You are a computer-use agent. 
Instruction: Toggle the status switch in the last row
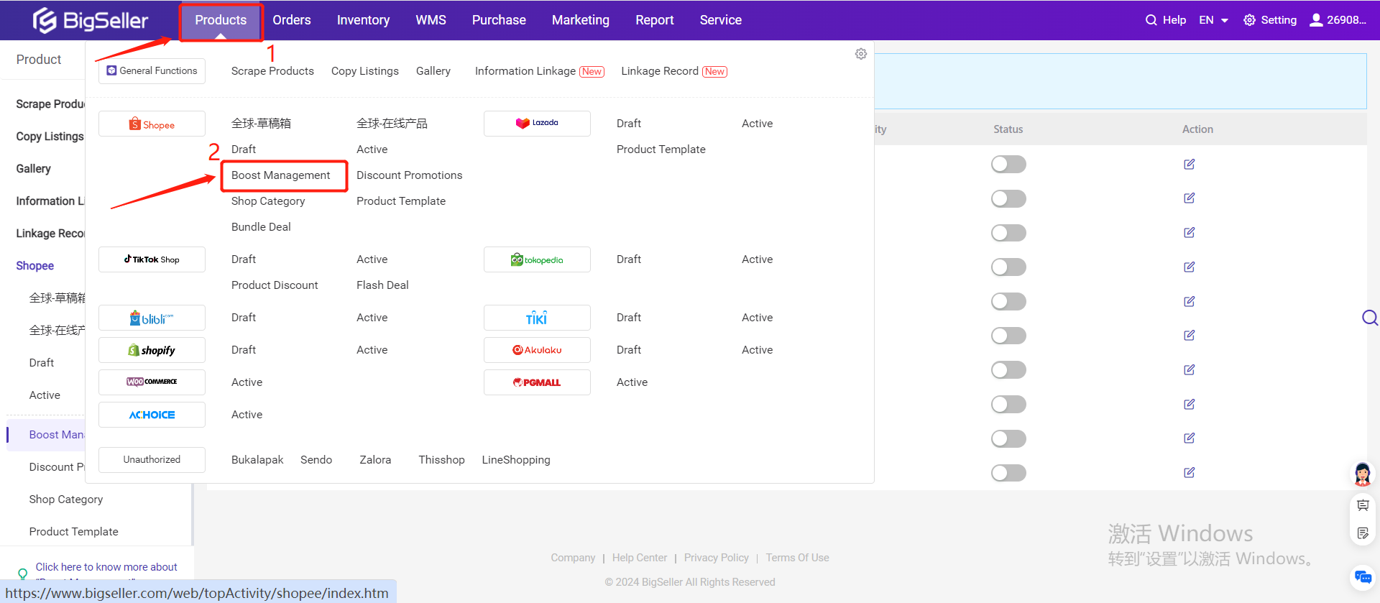coord(1008,473)
